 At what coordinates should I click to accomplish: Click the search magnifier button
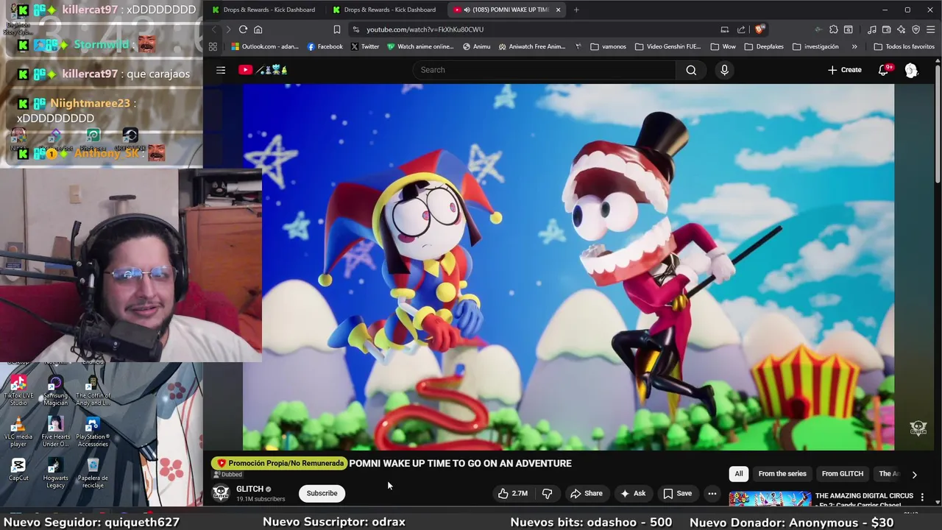(691, 70)
